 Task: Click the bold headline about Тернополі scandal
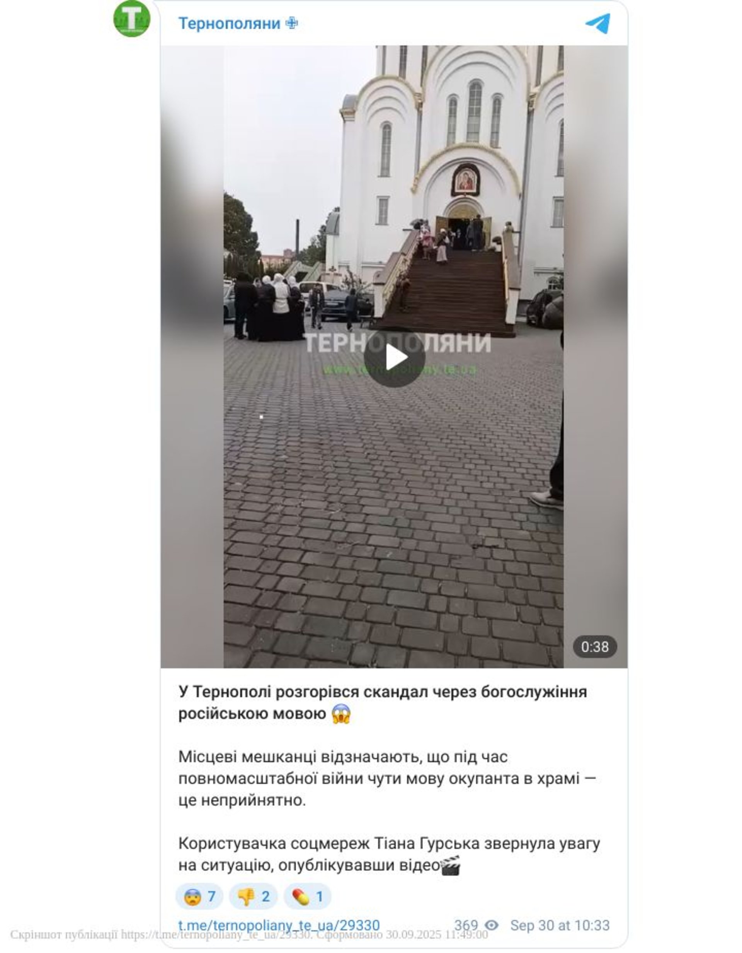(x=382, y=703)
